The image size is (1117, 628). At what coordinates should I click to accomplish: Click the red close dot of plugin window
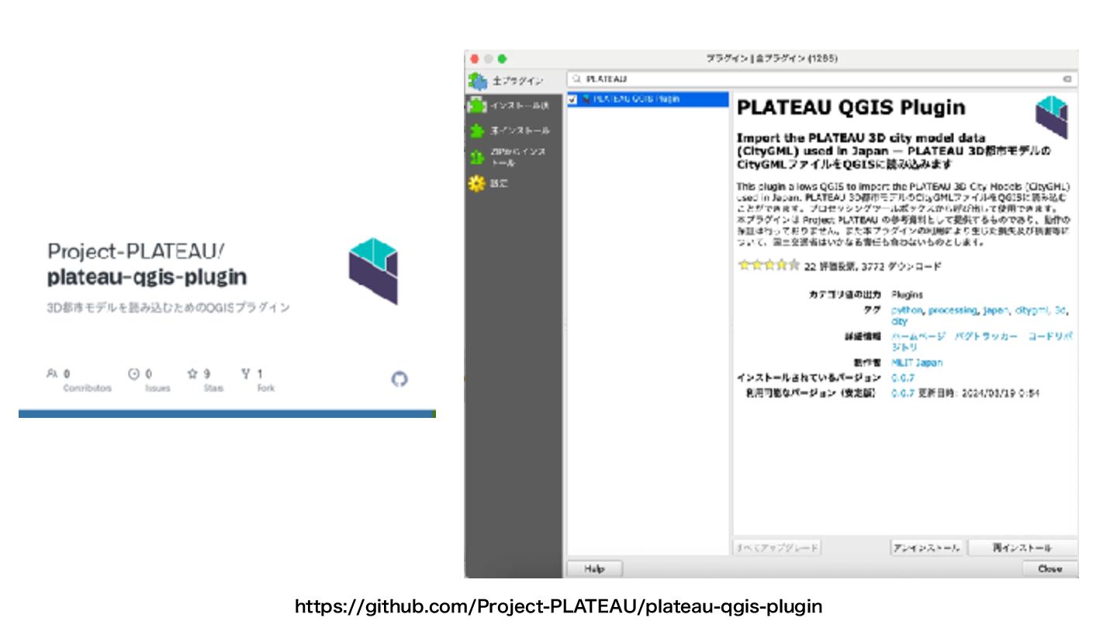pyautogui.click(x=475, y=59)
